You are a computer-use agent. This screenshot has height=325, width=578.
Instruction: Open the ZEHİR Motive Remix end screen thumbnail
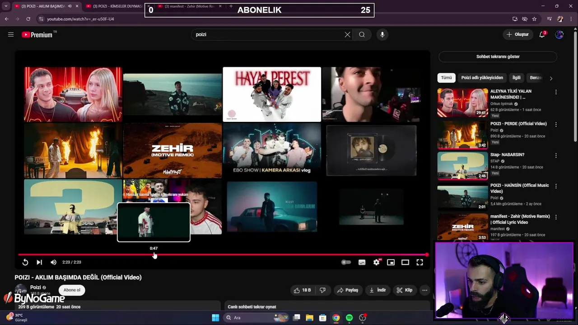tap(172, 150)
